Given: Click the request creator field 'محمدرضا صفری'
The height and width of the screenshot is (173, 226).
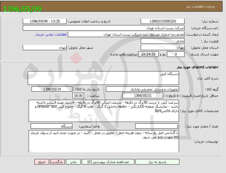Looking at the screenshot, I should click(x=126, y=35).
